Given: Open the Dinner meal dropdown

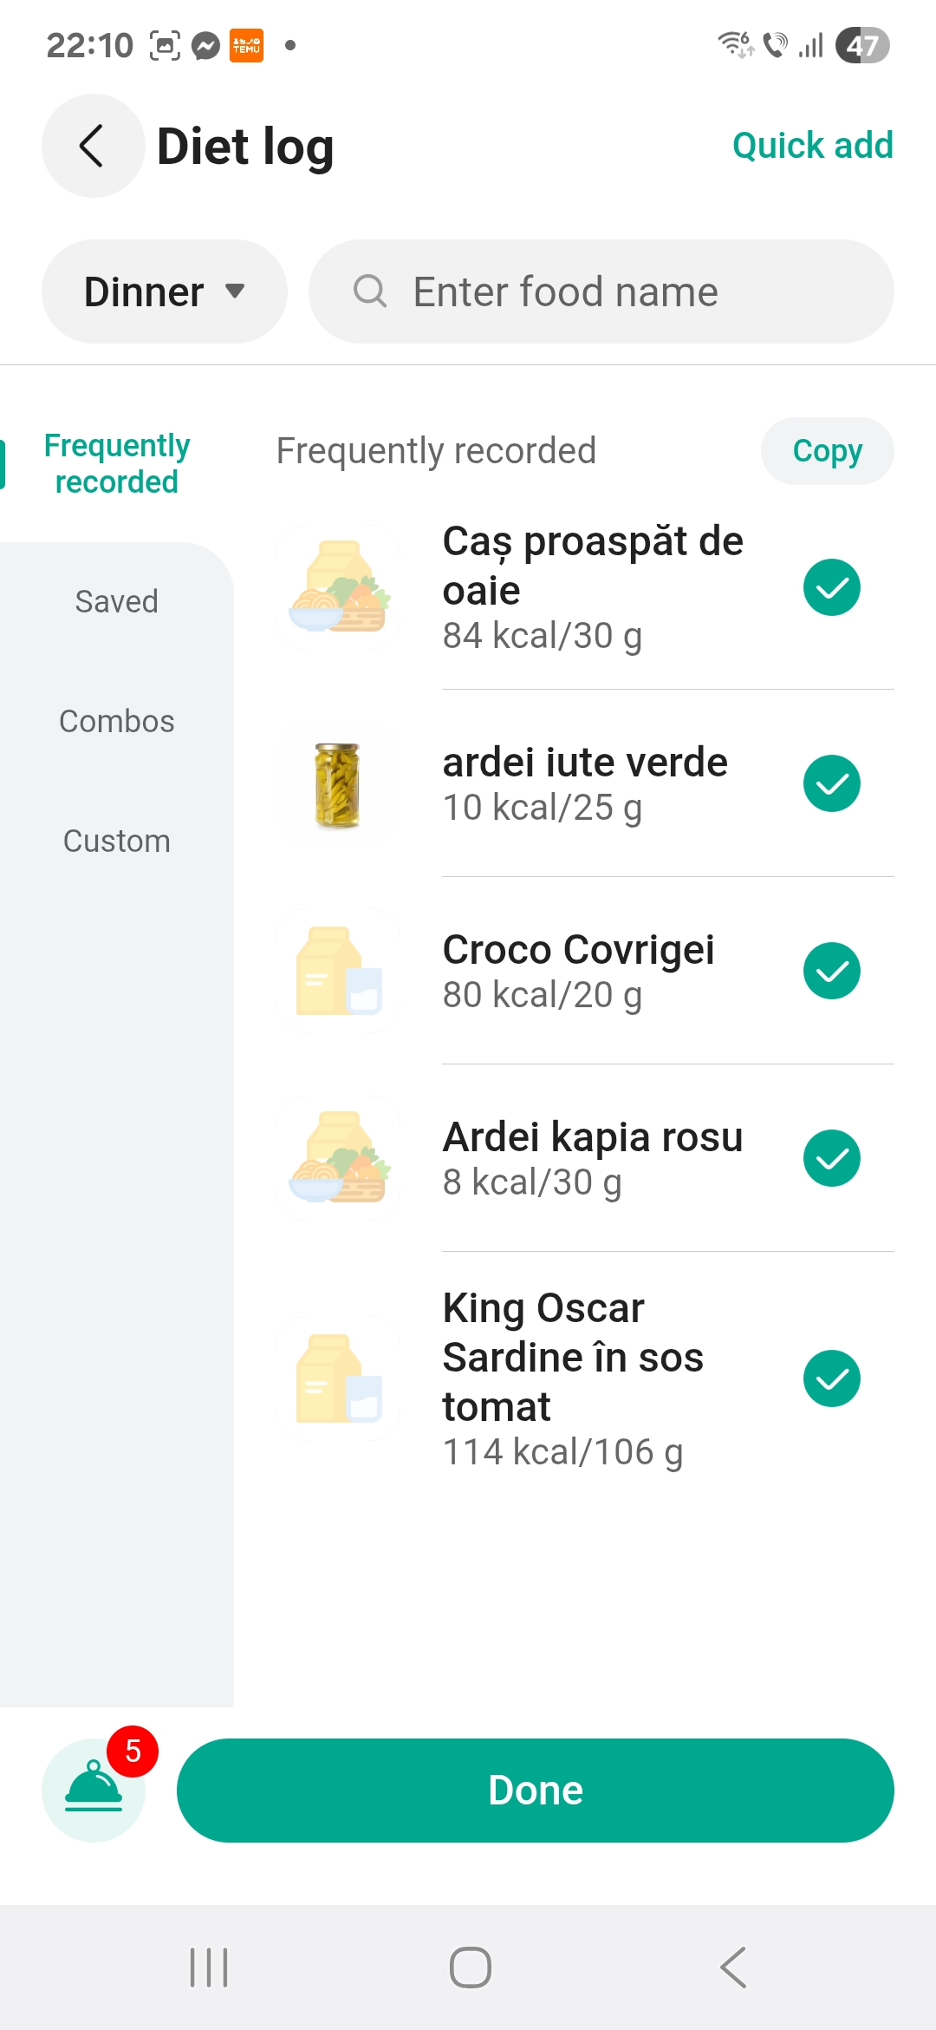Looking at the screenshot, I should 165,291.
